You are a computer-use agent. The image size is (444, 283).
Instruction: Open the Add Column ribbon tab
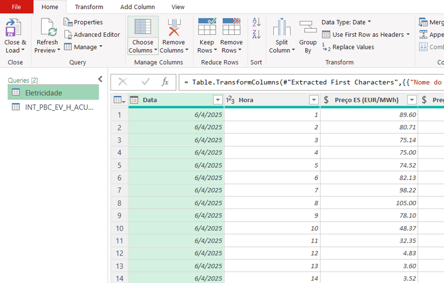coord(137,7)
